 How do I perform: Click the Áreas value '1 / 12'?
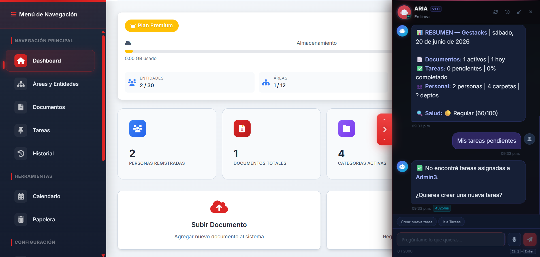click(279, 85)
